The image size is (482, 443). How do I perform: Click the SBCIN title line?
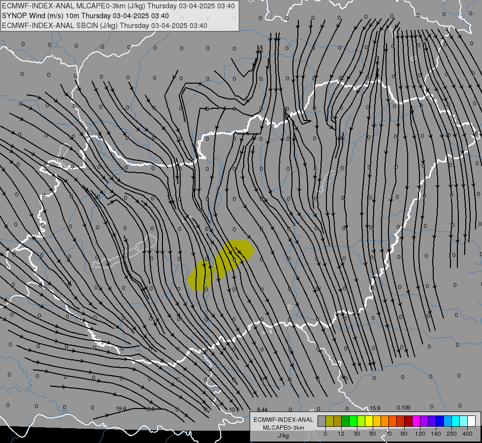(x=104, y=26)
